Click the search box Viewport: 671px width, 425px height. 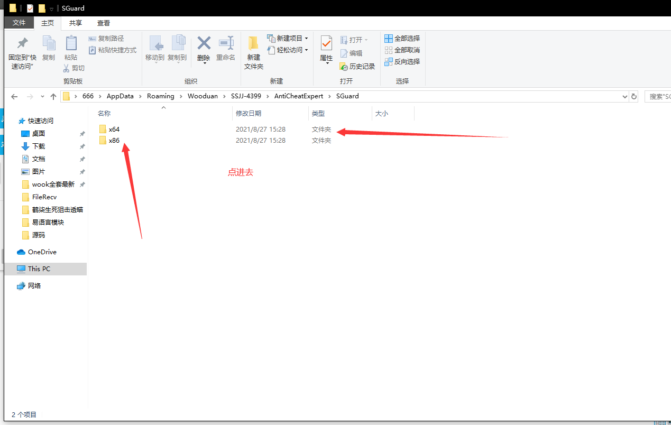pyautogui.click(x=658, y=97)
